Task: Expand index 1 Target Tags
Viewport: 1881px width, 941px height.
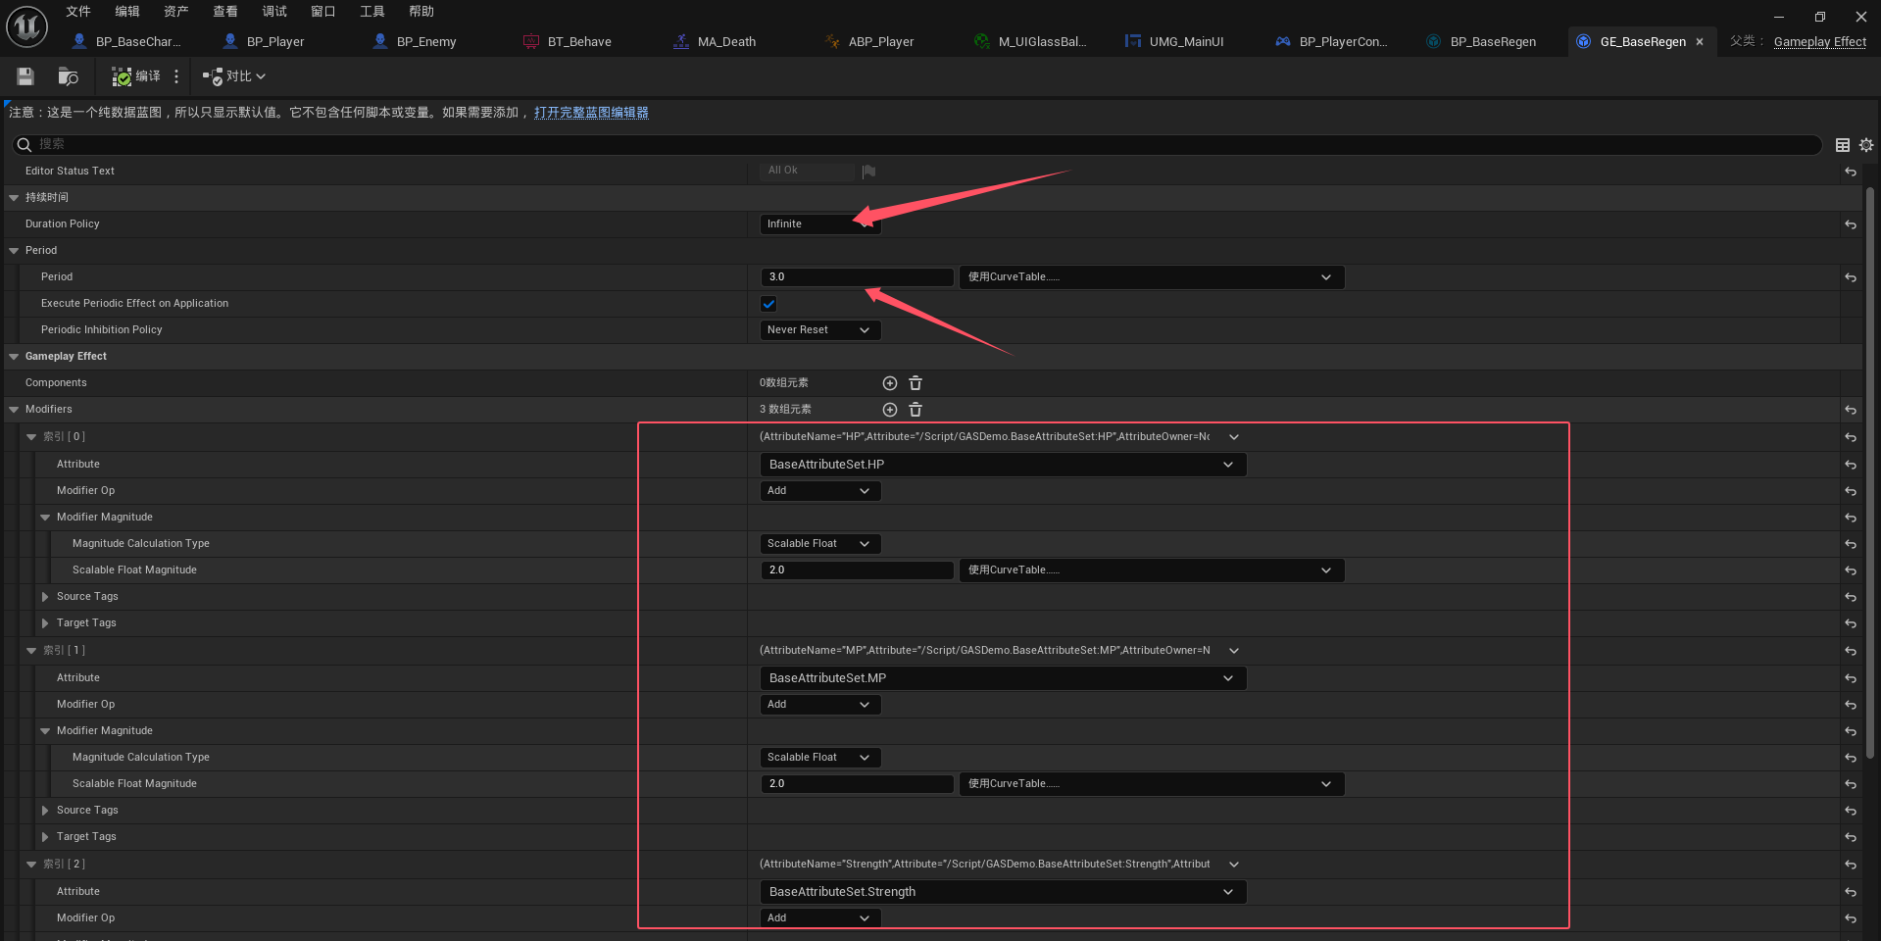Action: point(45,837)
